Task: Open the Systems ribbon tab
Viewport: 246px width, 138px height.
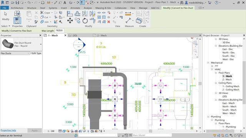Action: click(x=53, y=8)
